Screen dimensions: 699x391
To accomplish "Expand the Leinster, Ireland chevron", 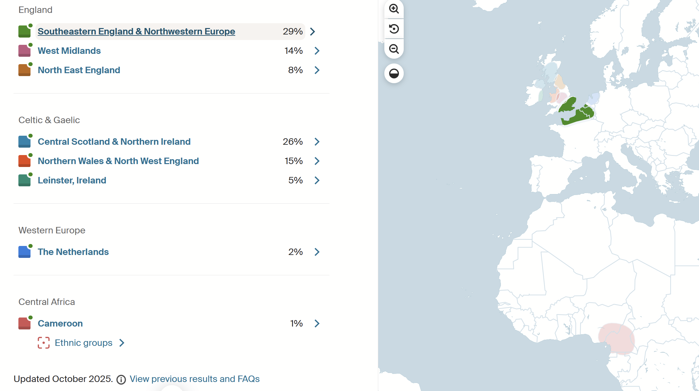I will tap(317, 181).
